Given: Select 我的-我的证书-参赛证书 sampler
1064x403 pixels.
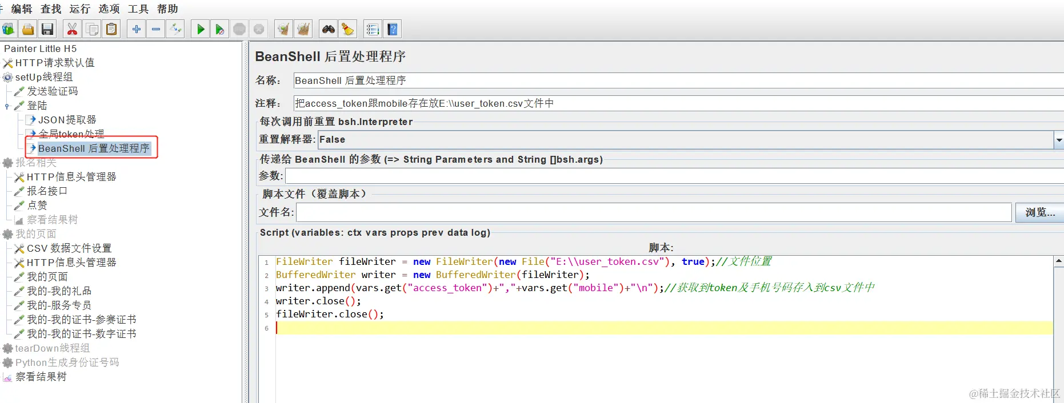Looking at the screenshot, I should pos(81,320).
